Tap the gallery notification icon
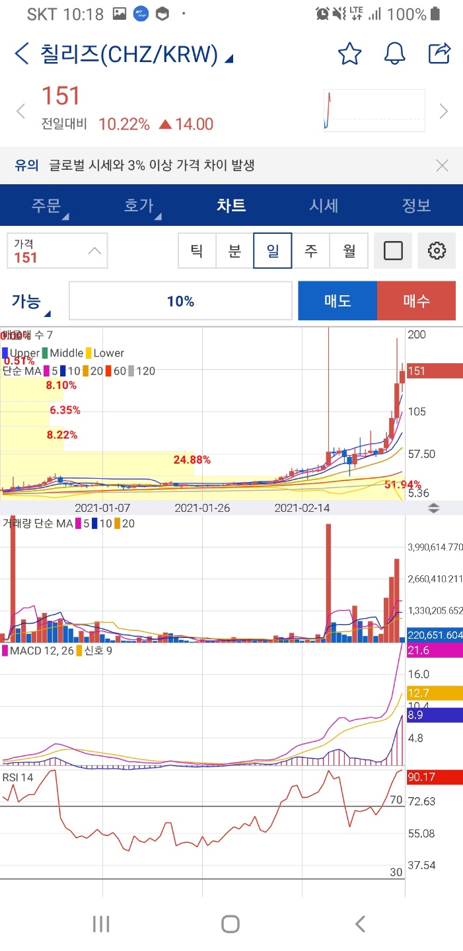Image resolution: width=463 pixels, height=951 pixels. (x=120, y=14)
